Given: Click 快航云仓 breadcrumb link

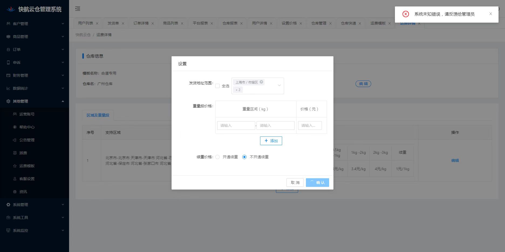Looking at the screenshot, I should tap(83, 35).
